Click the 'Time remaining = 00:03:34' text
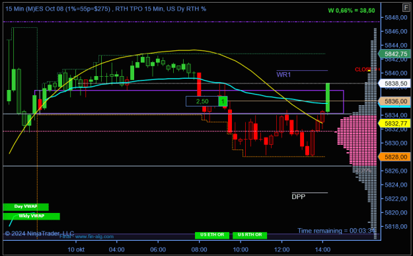This screenshot has width=413, height=256. 336,231
